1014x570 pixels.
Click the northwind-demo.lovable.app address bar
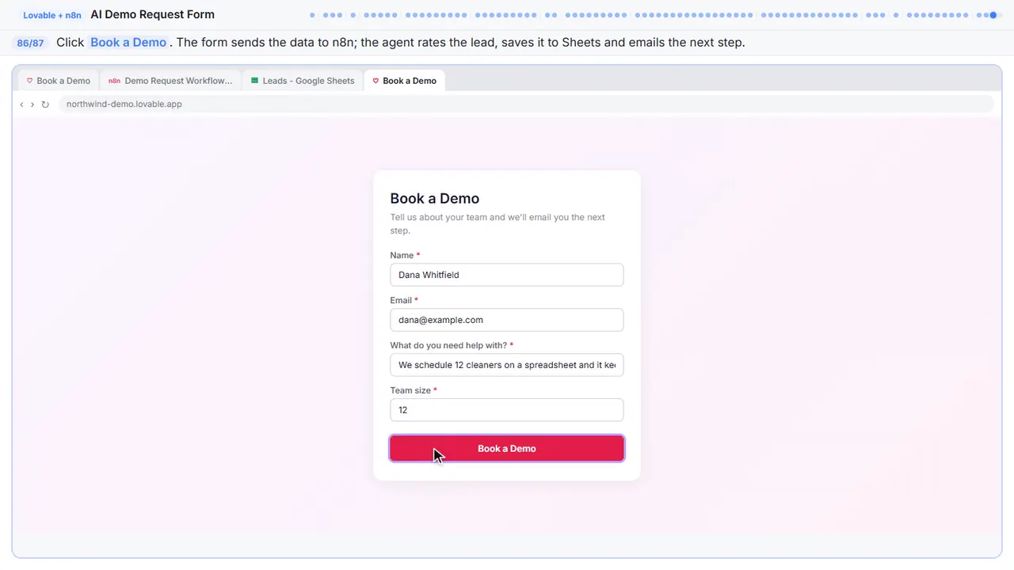[x=526, y=104]
